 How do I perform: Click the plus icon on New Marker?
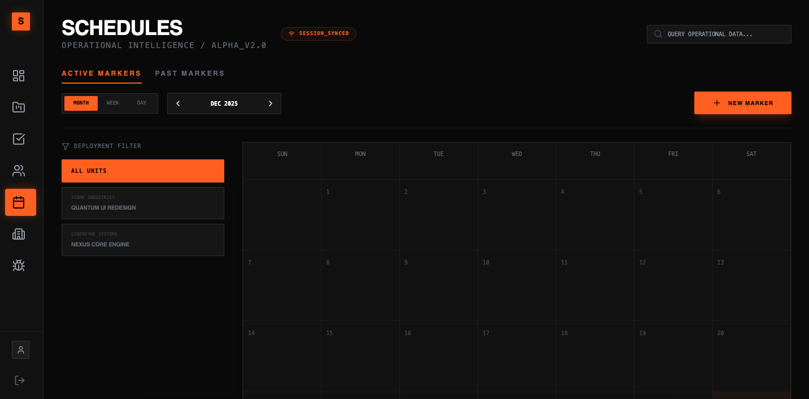[x=717, y=103]
